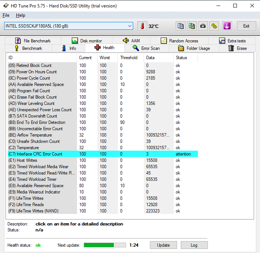Screen dimensions: 260x253
Task: Select the (F9) LifeTime Writes (NAND) row
Action: pos(103,211)
